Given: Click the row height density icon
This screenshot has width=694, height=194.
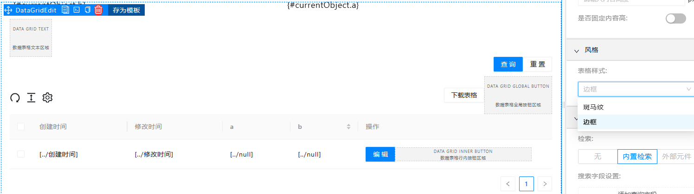Looking at the screenshot, I should [31, 97].
